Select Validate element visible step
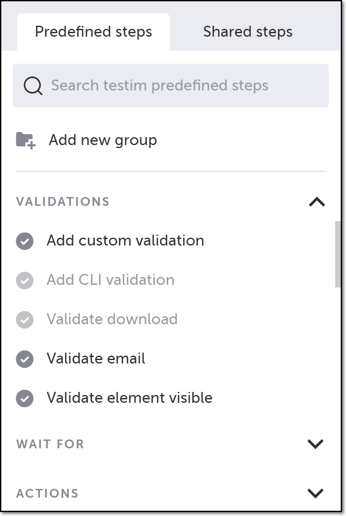The width and height of the screenshot is (346, 516). tap(129, 398)
